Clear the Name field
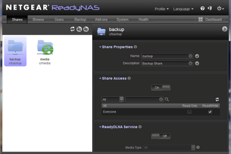 pyautogui.click(x=190, y=56)
